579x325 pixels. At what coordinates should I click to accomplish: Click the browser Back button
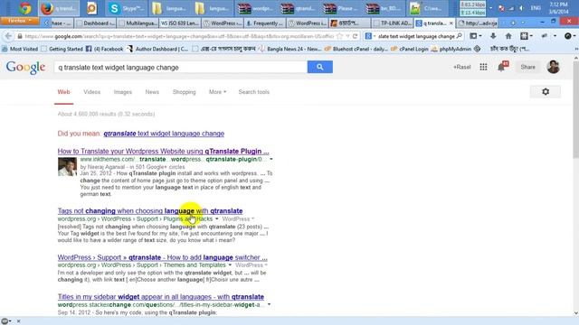[x=8, y=36]
